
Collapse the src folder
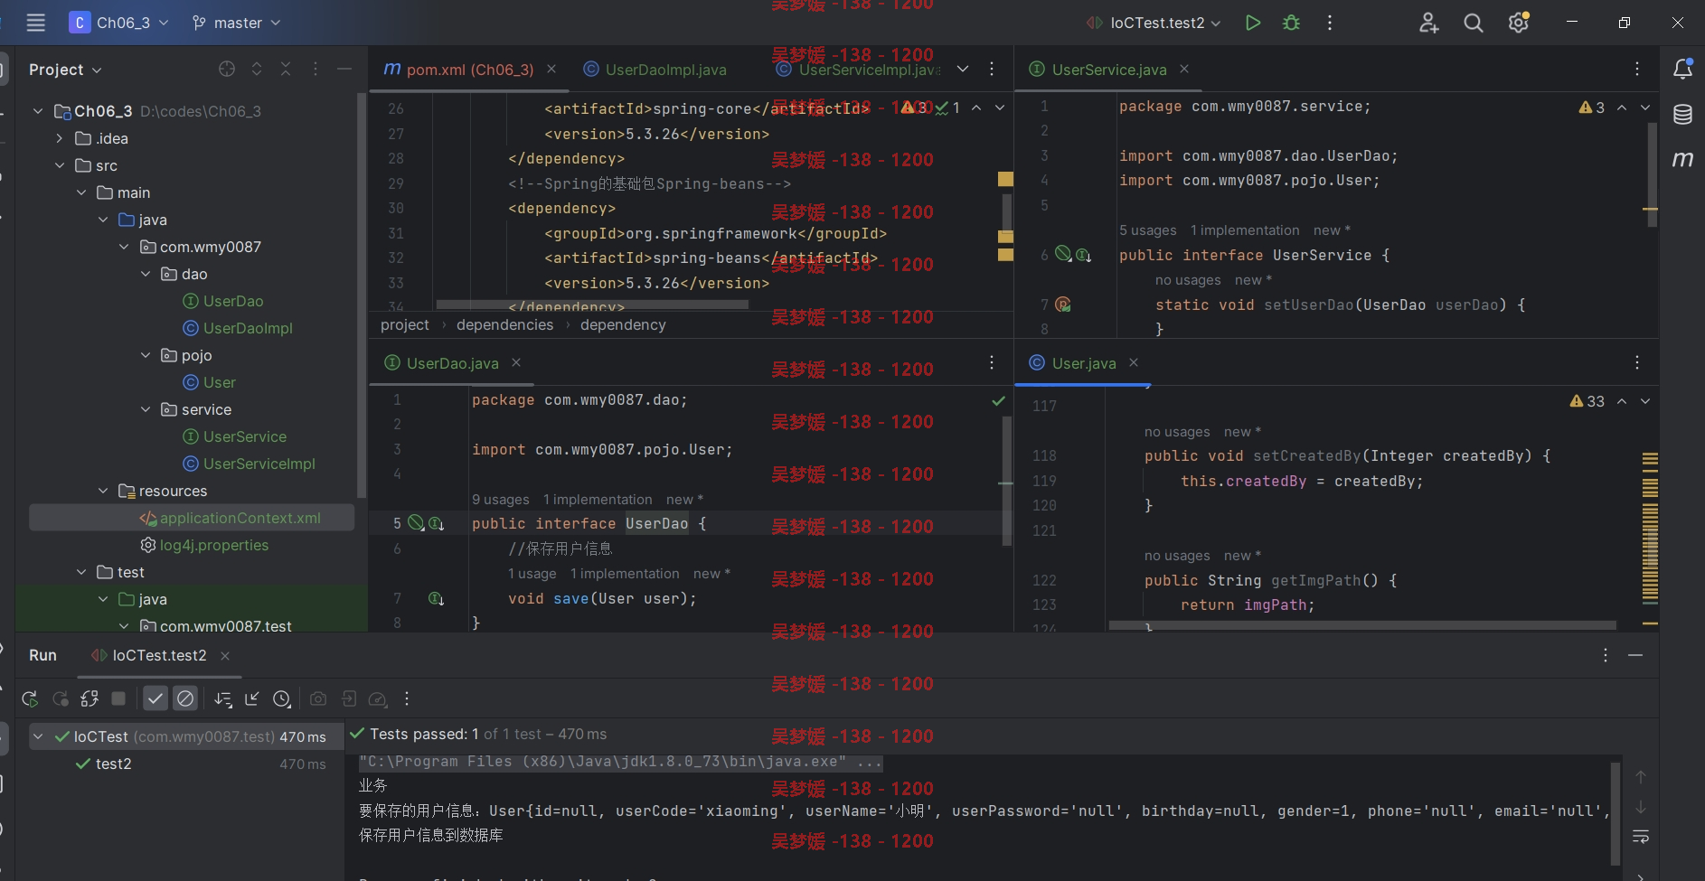click(x=60, y=165)
